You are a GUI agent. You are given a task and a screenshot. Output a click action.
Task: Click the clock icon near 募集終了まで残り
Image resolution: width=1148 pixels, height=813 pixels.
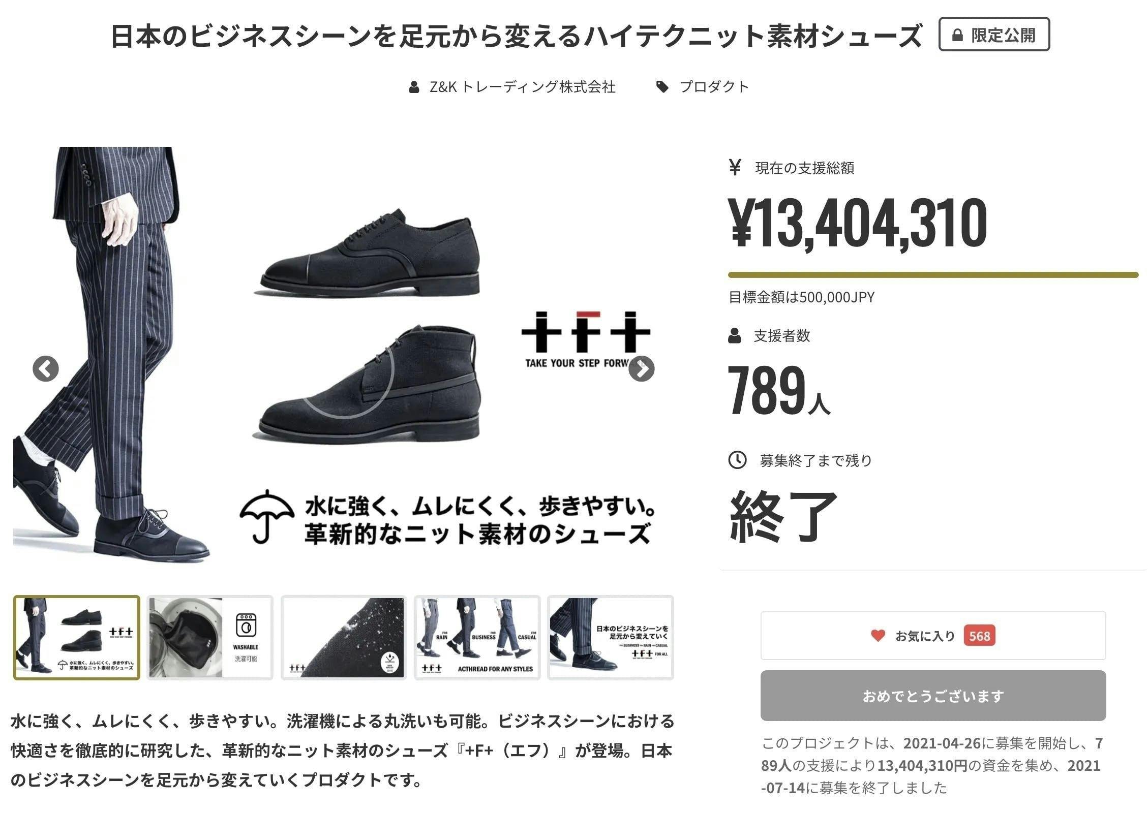tap(738, 460)
